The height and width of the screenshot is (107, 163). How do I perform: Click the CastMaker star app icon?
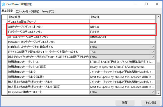[x=3, y=4]
